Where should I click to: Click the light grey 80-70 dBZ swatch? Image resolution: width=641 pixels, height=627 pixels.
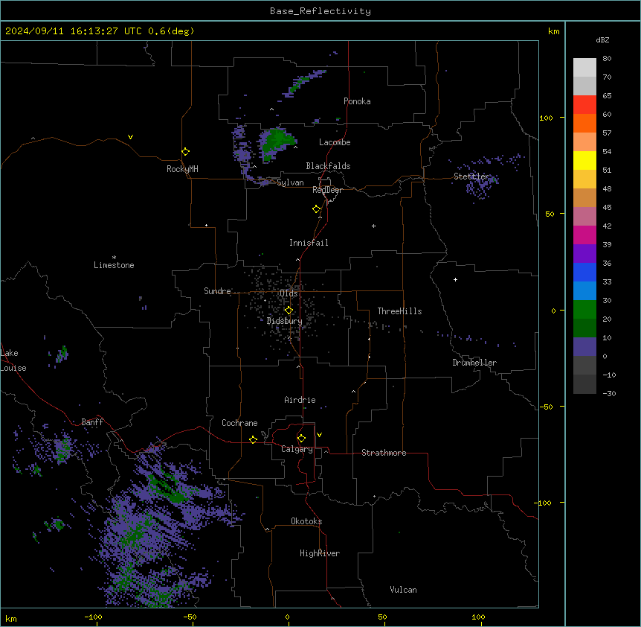584,68
